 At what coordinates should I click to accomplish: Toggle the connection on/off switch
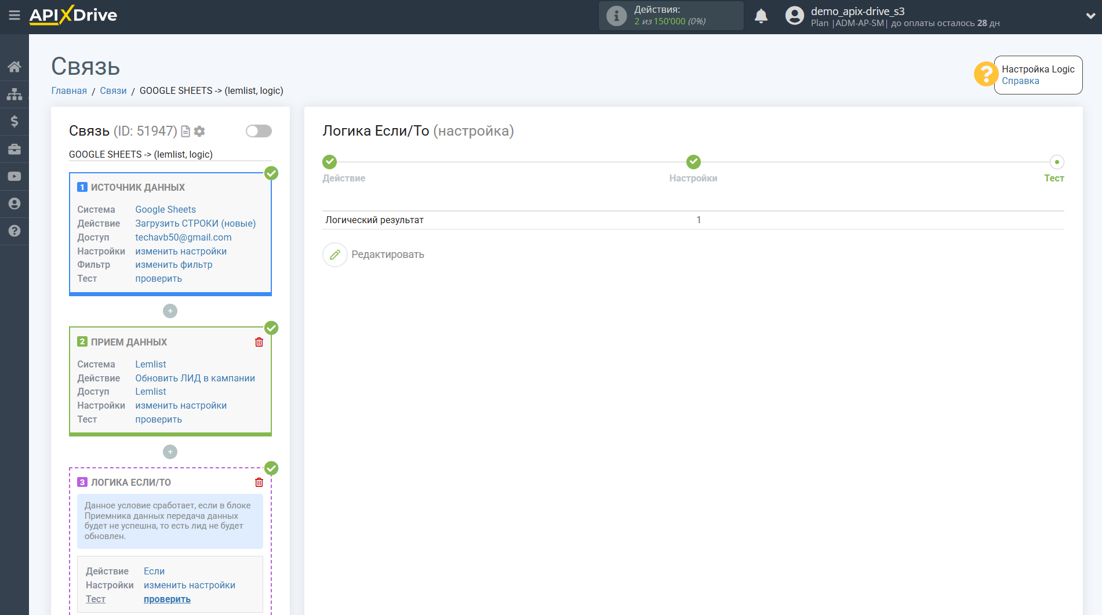[259, 131]
